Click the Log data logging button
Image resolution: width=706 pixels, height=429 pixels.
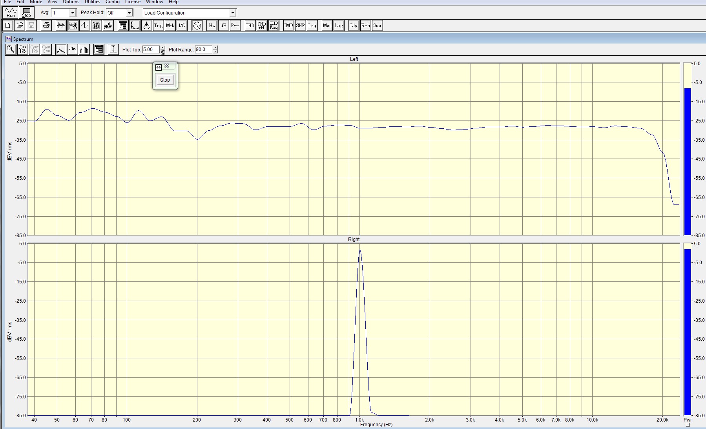click(339, 26)
